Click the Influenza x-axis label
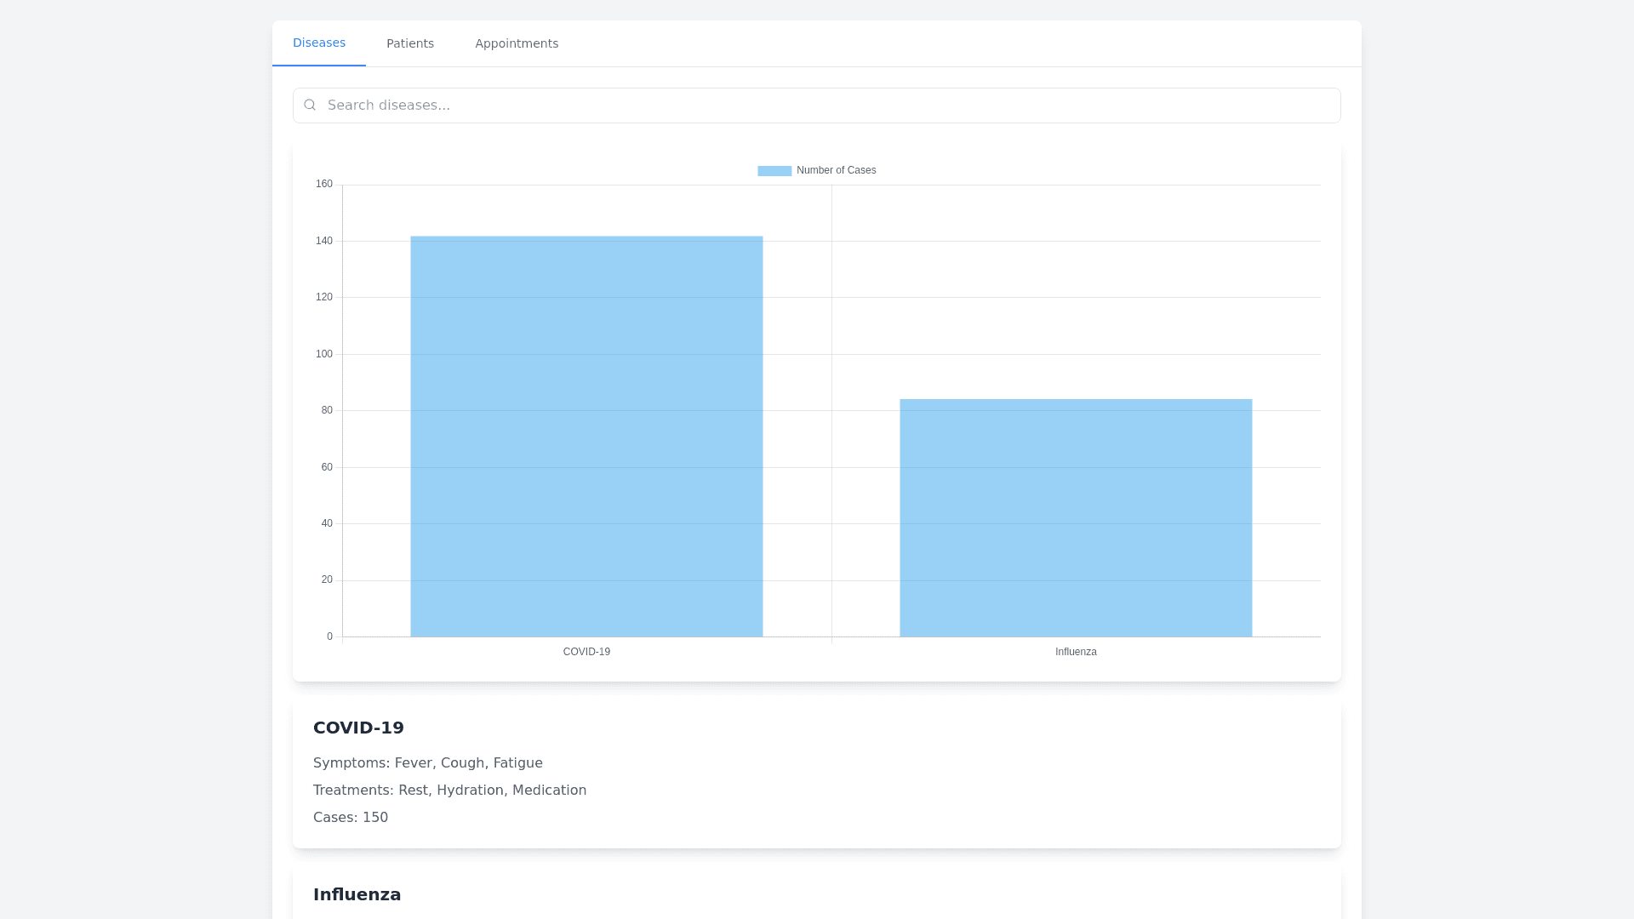The image size is (1634, 919). pos(1076,652)
